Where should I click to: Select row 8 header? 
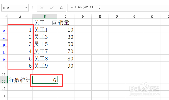(x=4, y=51)
